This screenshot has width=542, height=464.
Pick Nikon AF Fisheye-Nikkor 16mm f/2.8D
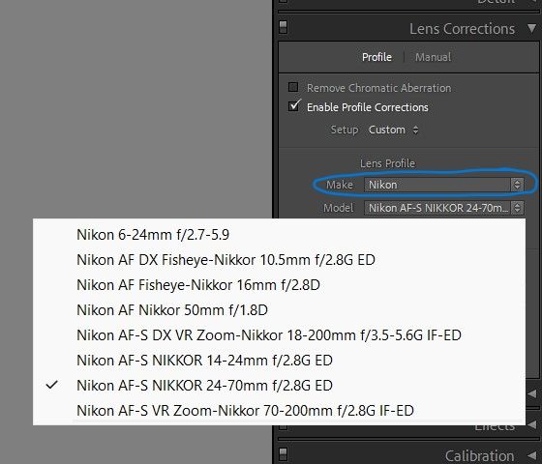click(x=280, y=285)
